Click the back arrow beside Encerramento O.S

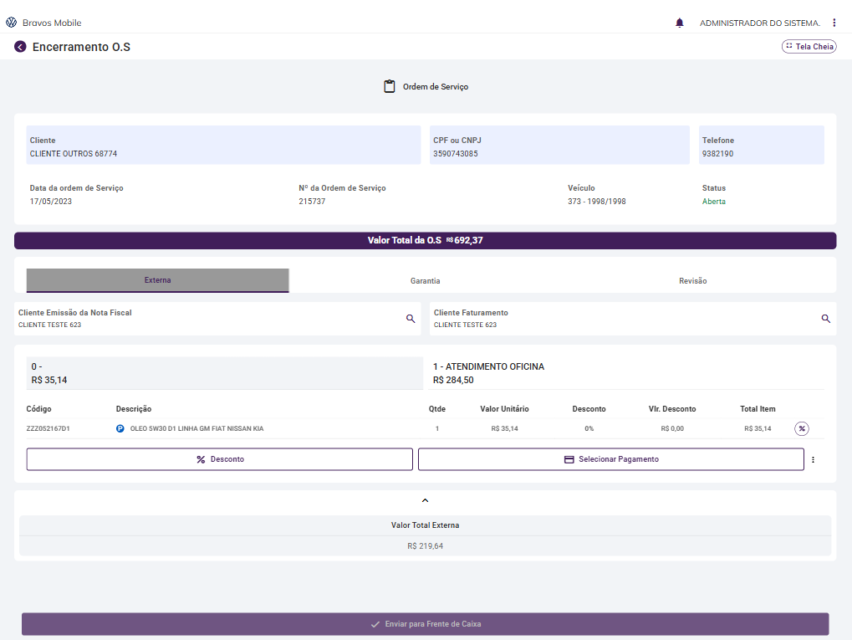[20, 47]
